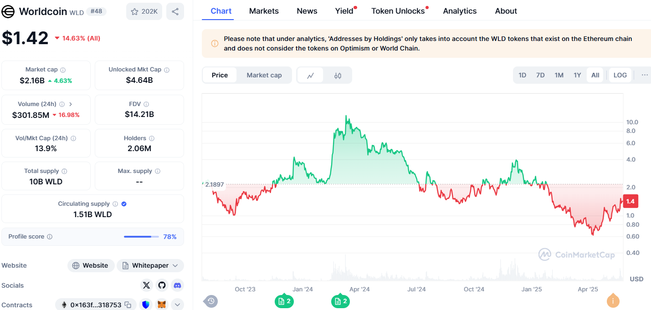Click the MetaMask fox icon
651x310 pixels.
(162, 305)
